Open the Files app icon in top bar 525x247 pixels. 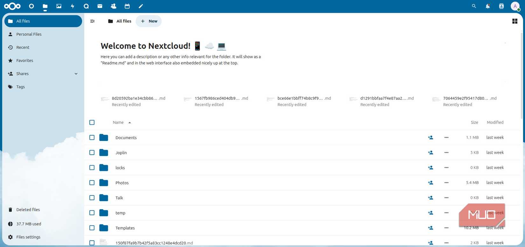45,6
